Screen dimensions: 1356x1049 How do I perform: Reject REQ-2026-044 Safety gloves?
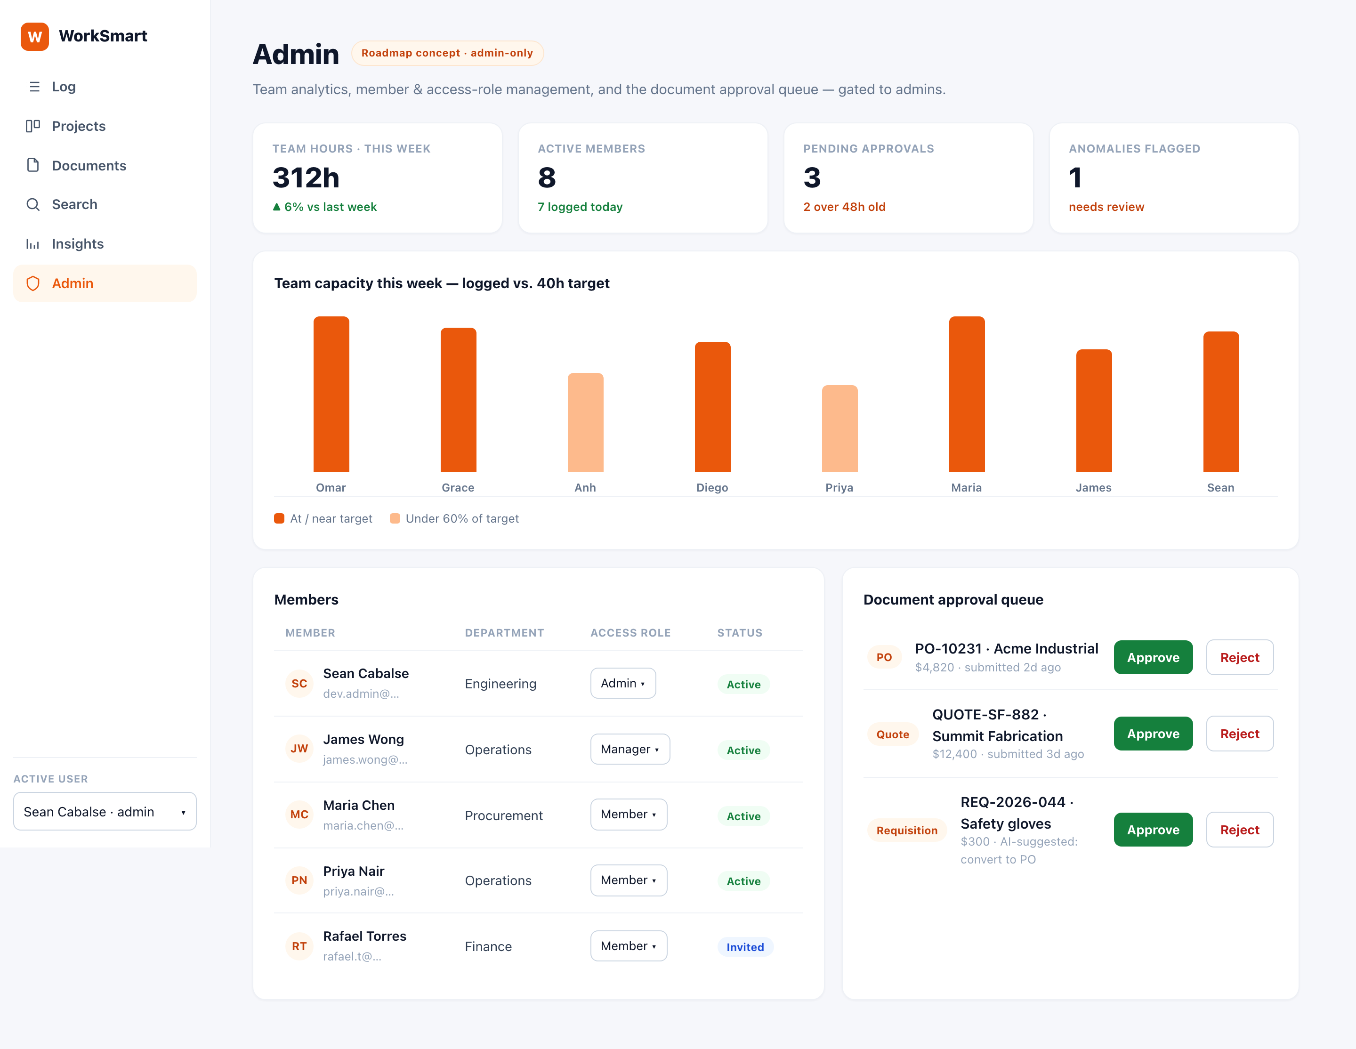tap(1239, 830)
